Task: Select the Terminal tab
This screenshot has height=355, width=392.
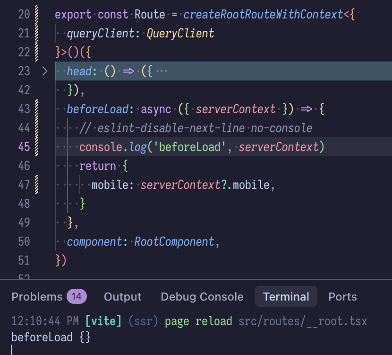Action: (x=286, y=297)
